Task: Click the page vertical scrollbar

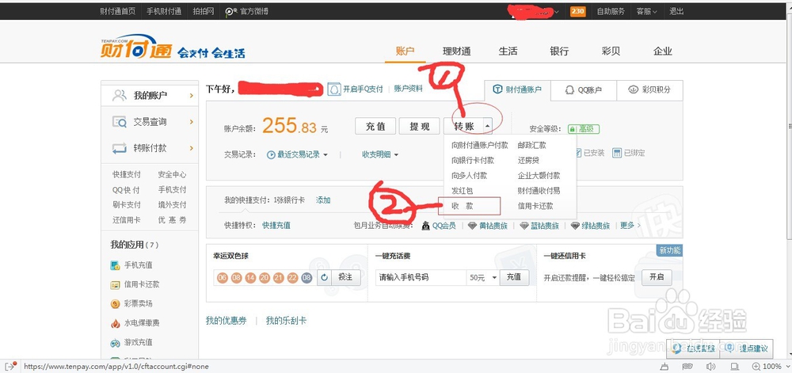Action: click(x=789, y=126)
